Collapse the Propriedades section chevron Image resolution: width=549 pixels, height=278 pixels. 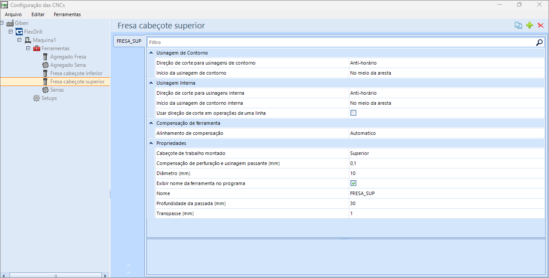[151, 143]
